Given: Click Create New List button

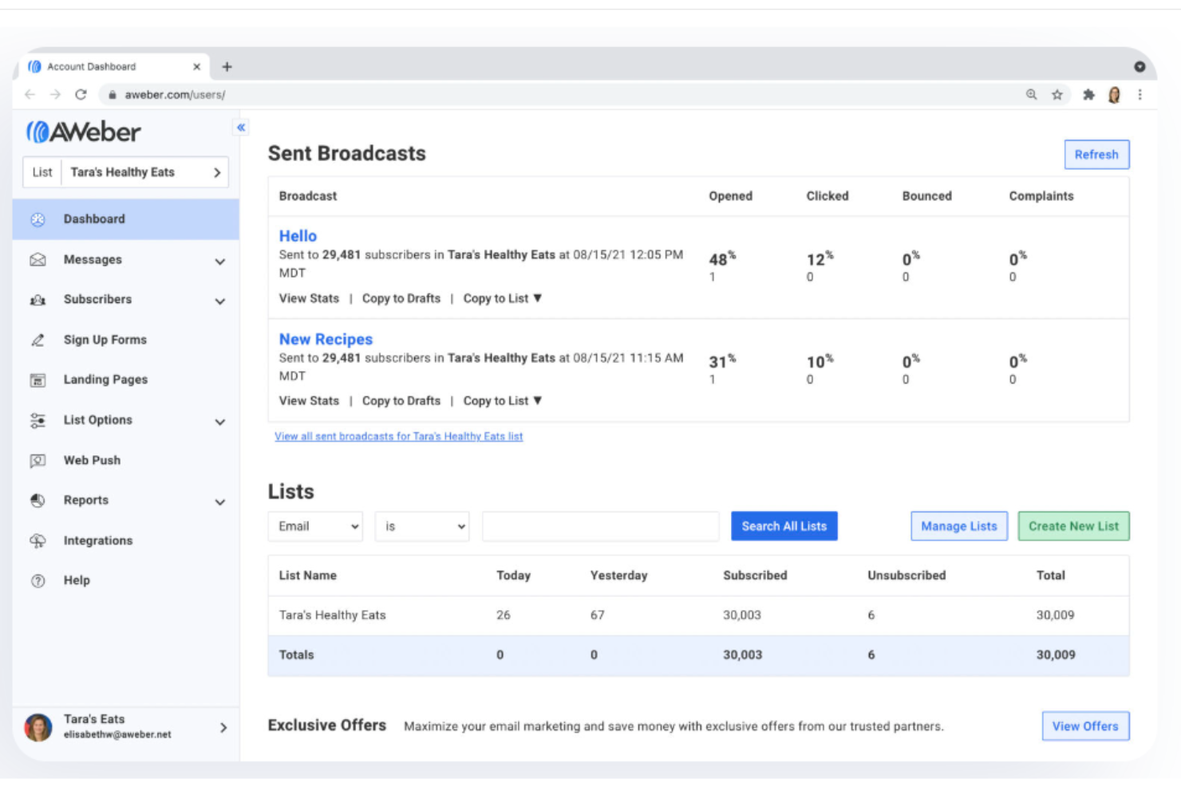Looking at the screenshot, I should (x=1073, y=526).
